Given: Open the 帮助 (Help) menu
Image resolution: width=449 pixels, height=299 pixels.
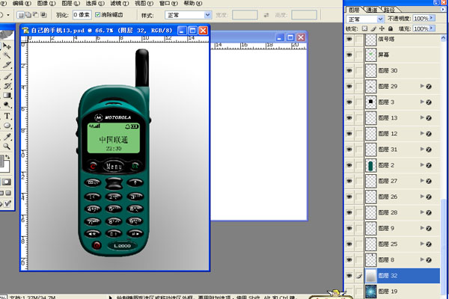Looking at the screenshot, I should click(193, 4).
